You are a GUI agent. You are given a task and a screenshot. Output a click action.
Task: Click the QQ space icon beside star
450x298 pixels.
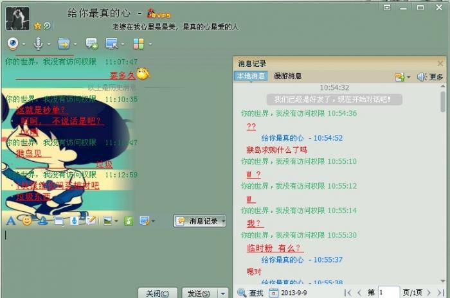[x=47, y=26]
